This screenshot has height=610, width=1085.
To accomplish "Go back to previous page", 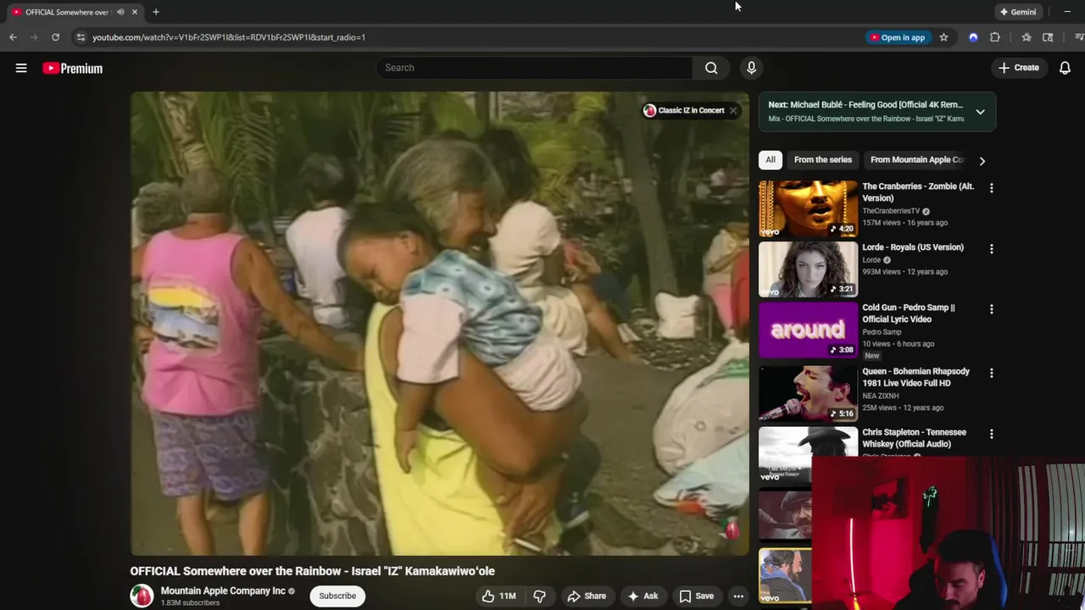I will point(13,37).
